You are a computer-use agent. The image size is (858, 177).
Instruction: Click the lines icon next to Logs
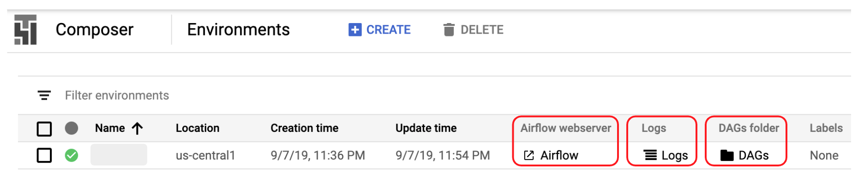pyautogui.click(x=650, y=155)
